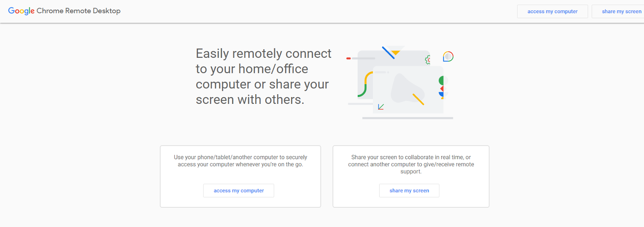
Task: Click the red dash at illustration's left
Action: click(x=349, y=58)
